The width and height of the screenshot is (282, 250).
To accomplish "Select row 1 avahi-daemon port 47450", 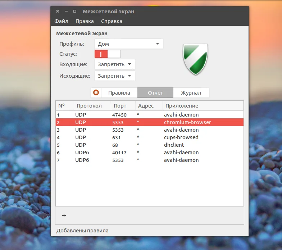I will point(150,115).
